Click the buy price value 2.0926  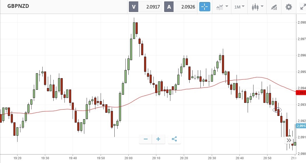(x=188, y=7)
